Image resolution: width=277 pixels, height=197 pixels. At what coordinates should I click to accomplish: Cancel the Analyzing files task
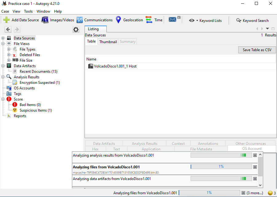(255, 167)
